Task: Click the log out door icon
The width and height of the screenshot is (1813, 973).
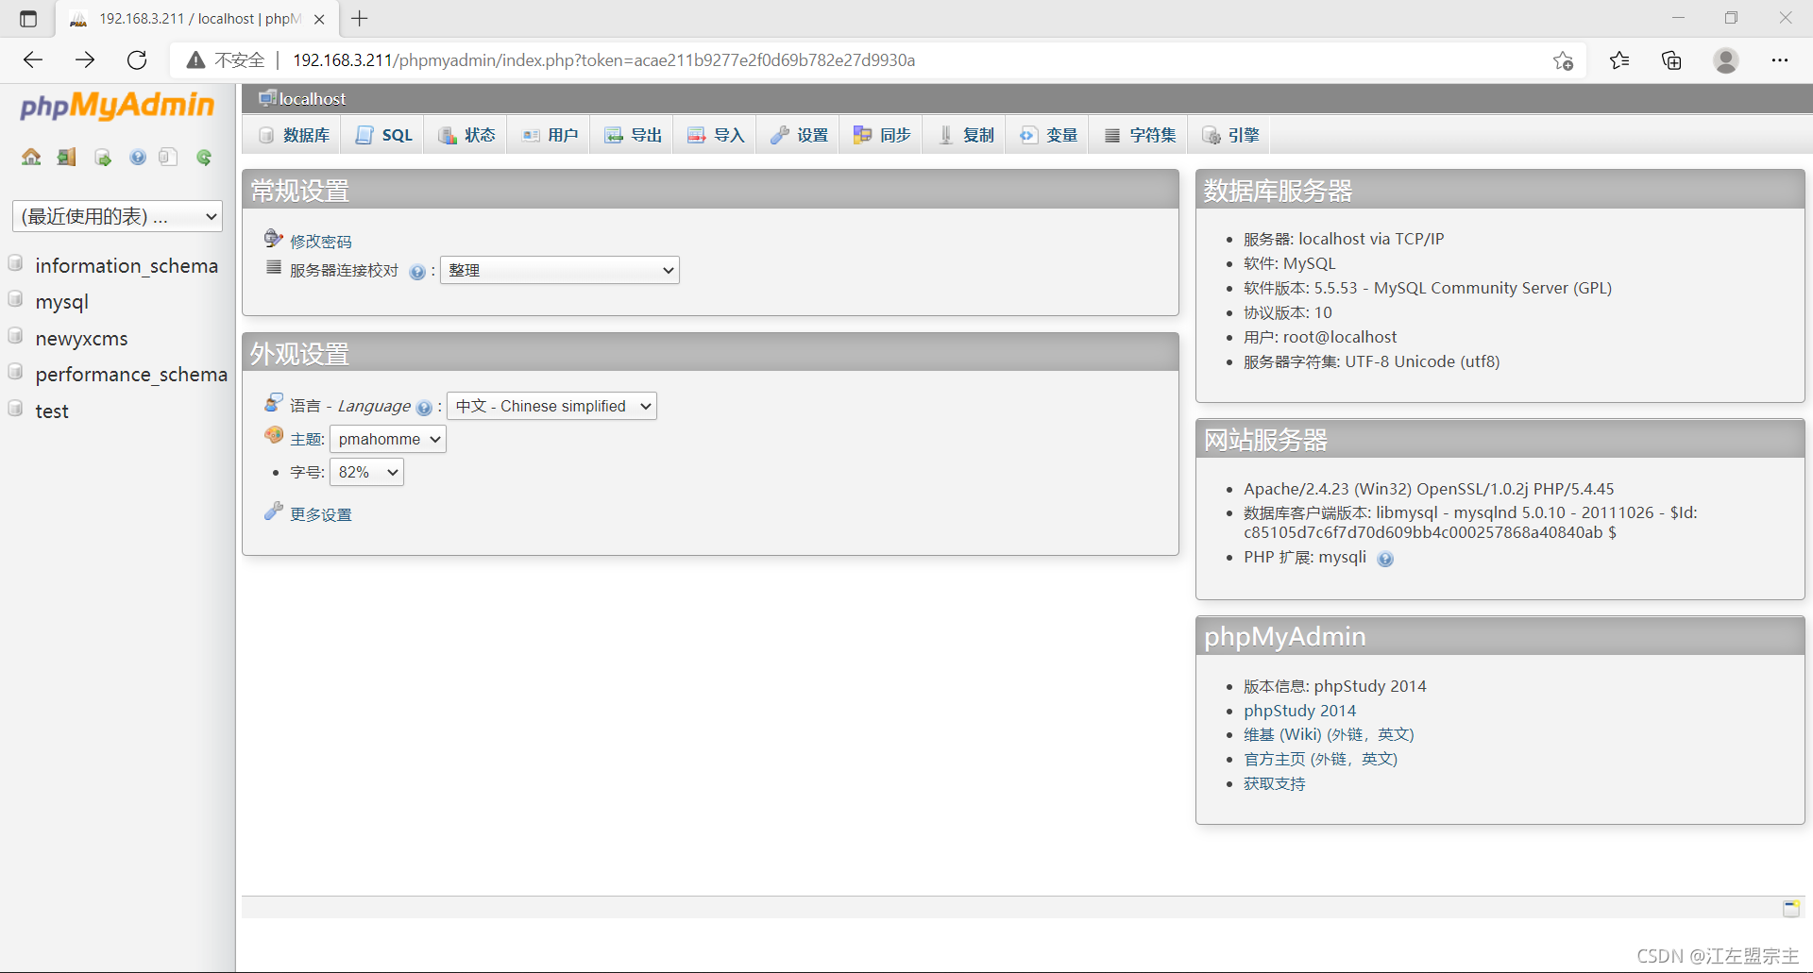Action: [66, 157]
